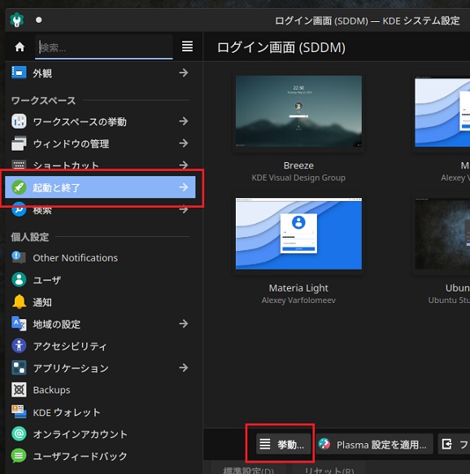Open Other Notifications settings
This screenshot has width=470, height=474.
[x=100, y=257]
